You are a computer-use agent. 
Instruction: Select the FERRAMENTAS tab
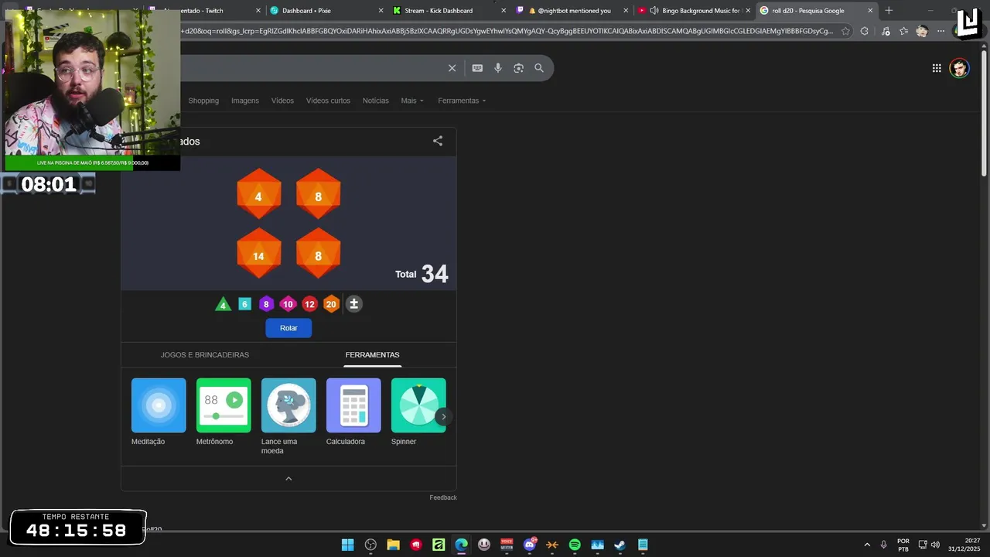pos(373,354)
